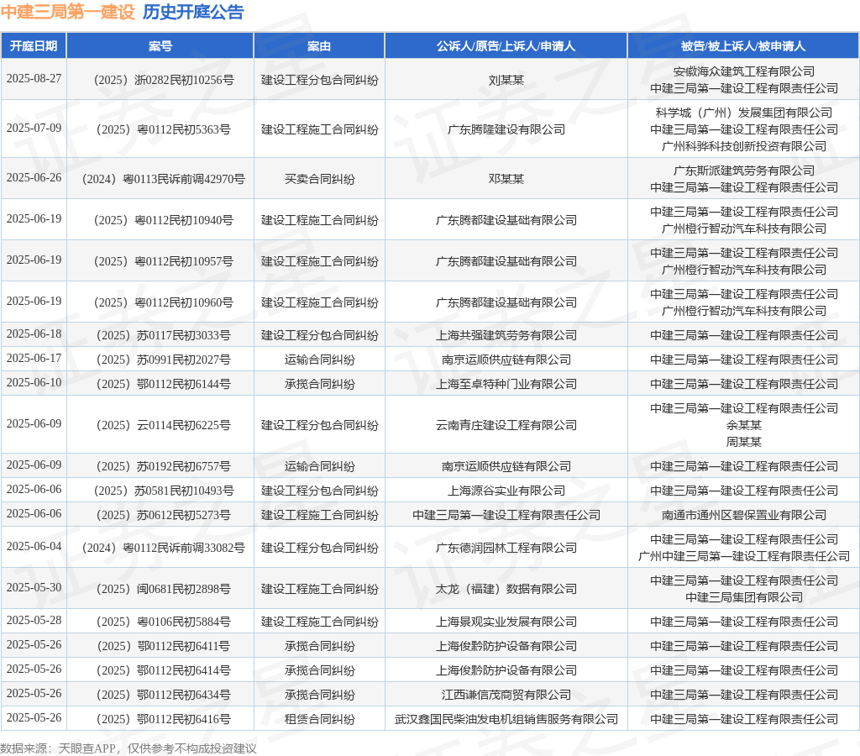
Task: Click the 被告/被上诉人/被申请人 column header
Action: (x=743, y=46)
